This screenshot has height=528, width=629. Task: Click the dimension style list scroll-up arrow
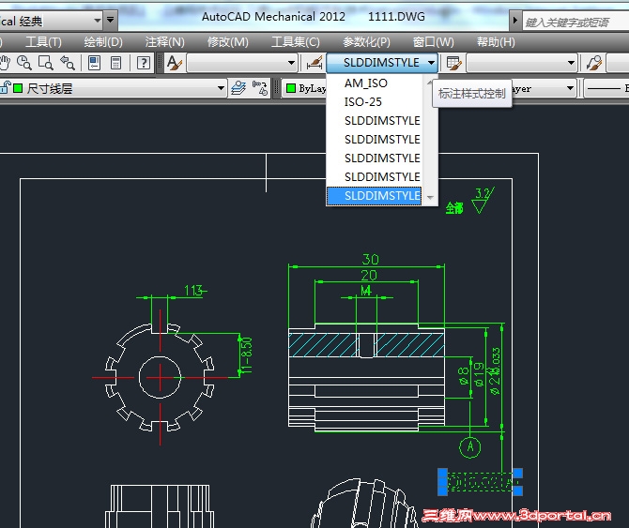point(430,82)
